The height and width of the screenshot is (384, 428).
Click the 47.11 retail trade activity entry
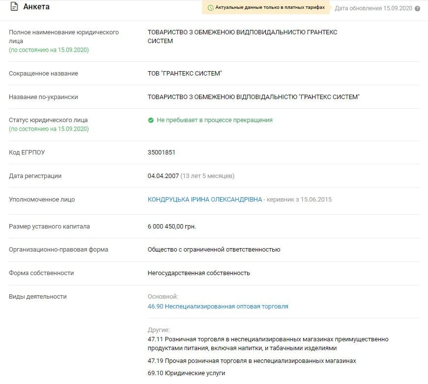click(x=268, y=344)
